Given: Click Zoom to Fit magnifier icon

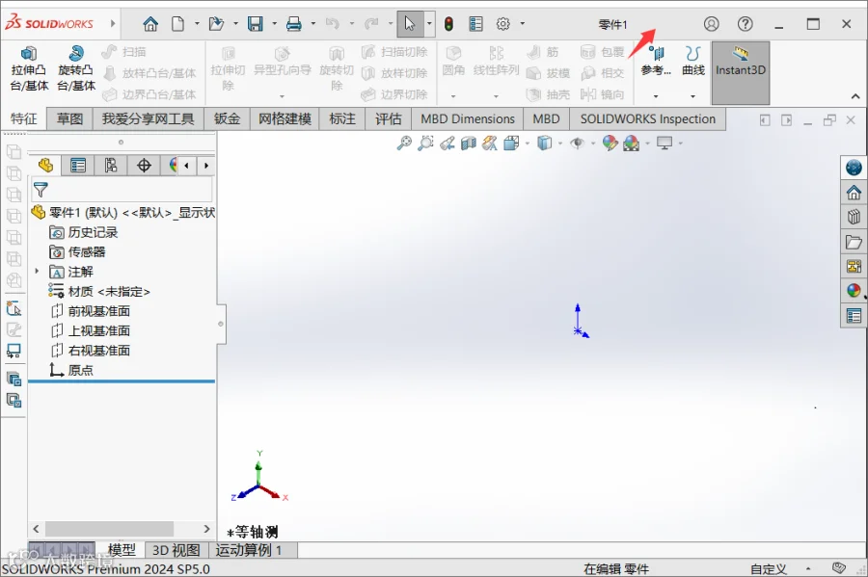Looking at the screenshot, I should point(404,144).
